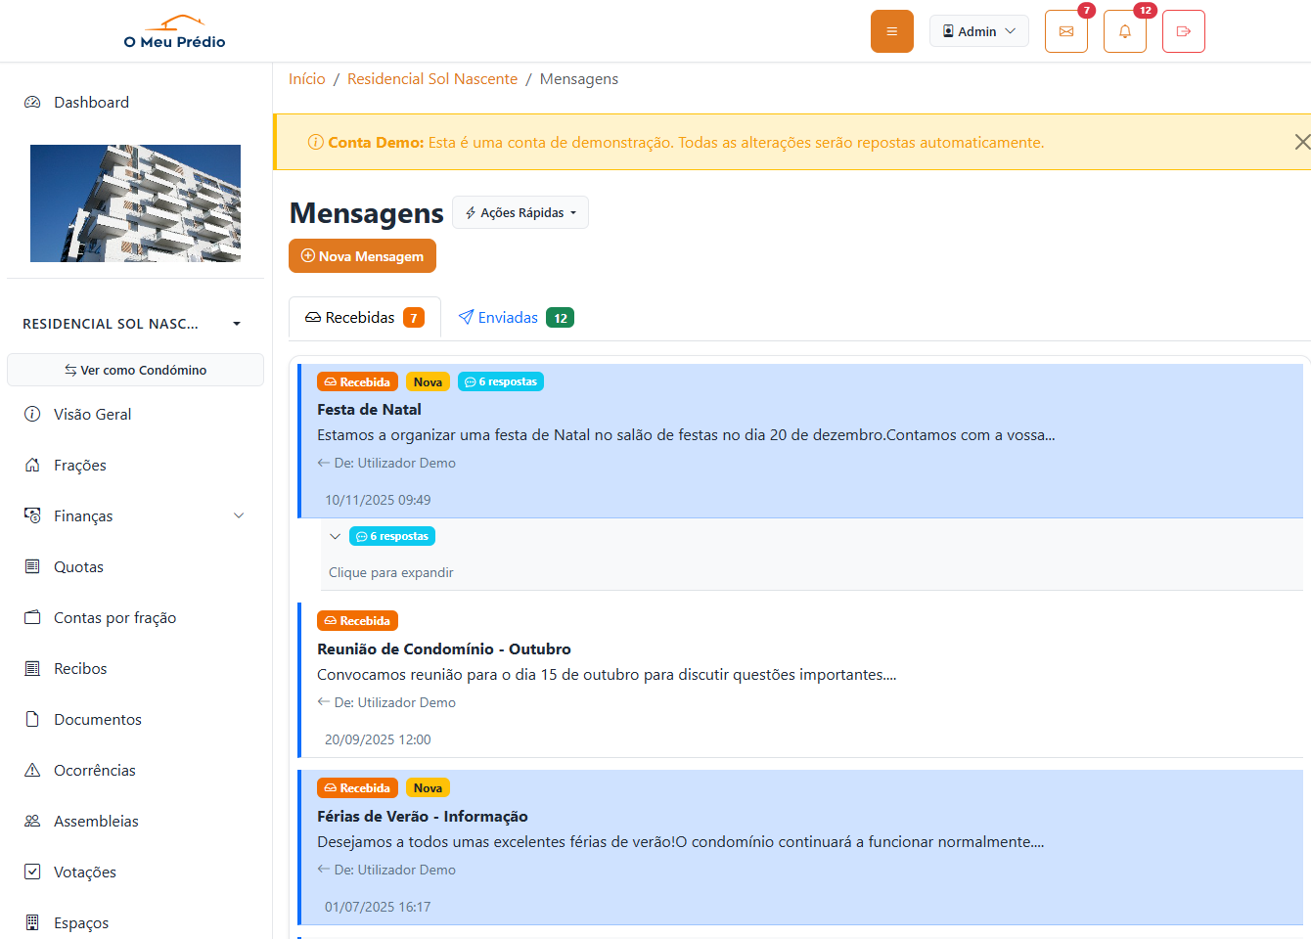Viewport: 1311px width, 939px height.
Task: Open the Admin user dropdown
Action: click(x=978, y=31)
